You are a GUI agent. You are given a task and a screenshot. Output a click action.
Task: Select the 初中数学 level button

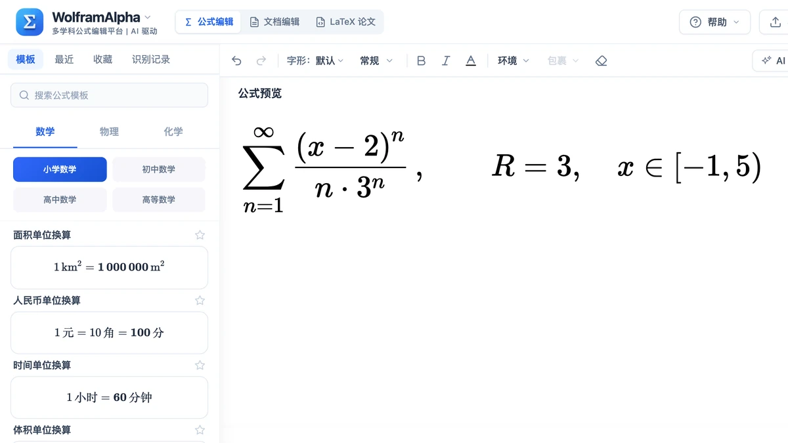[159, 169]
